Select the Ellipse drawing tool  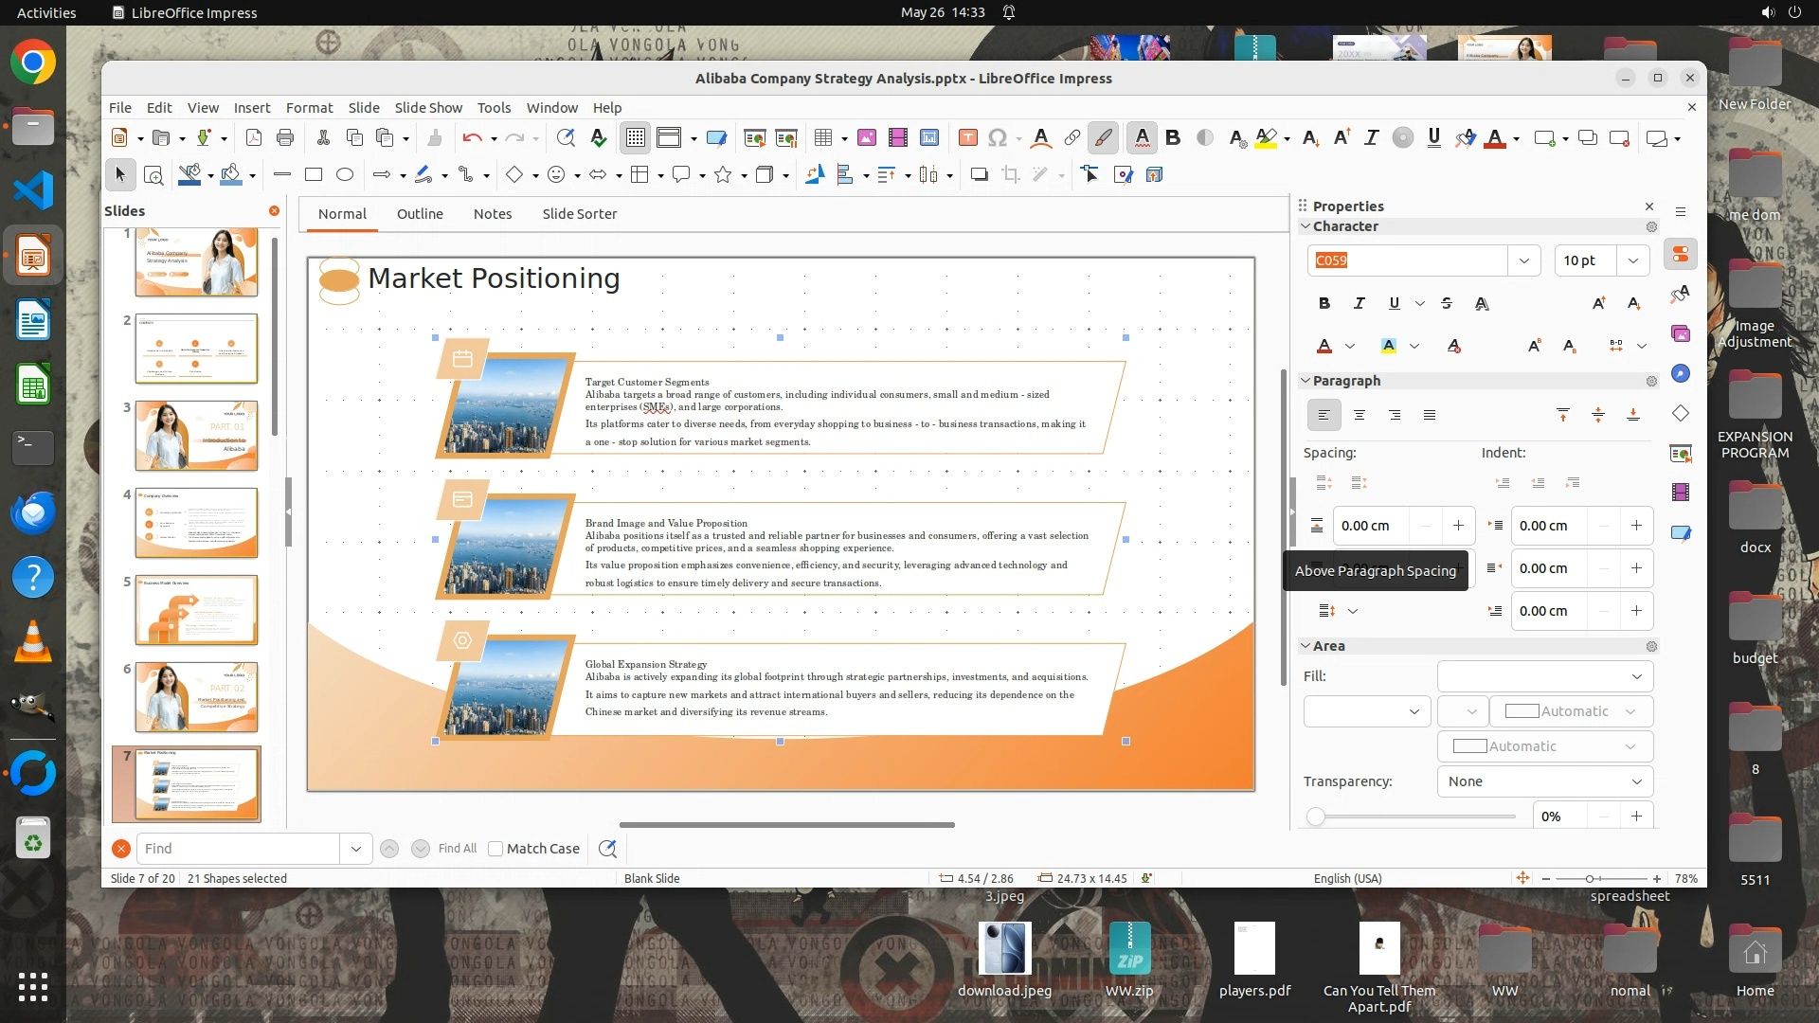tap(345, 174)
